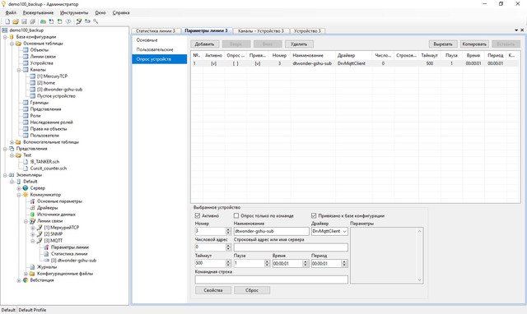Click the Добавить button

tap(205, 44)
